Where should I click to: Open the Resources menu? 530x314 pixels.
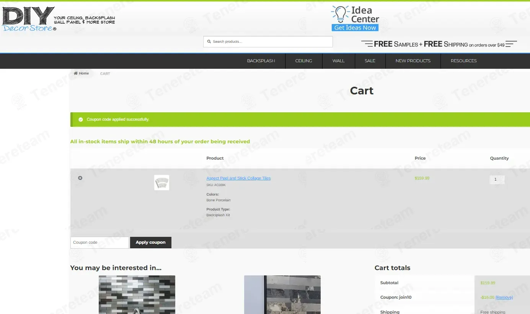point(463,61)
